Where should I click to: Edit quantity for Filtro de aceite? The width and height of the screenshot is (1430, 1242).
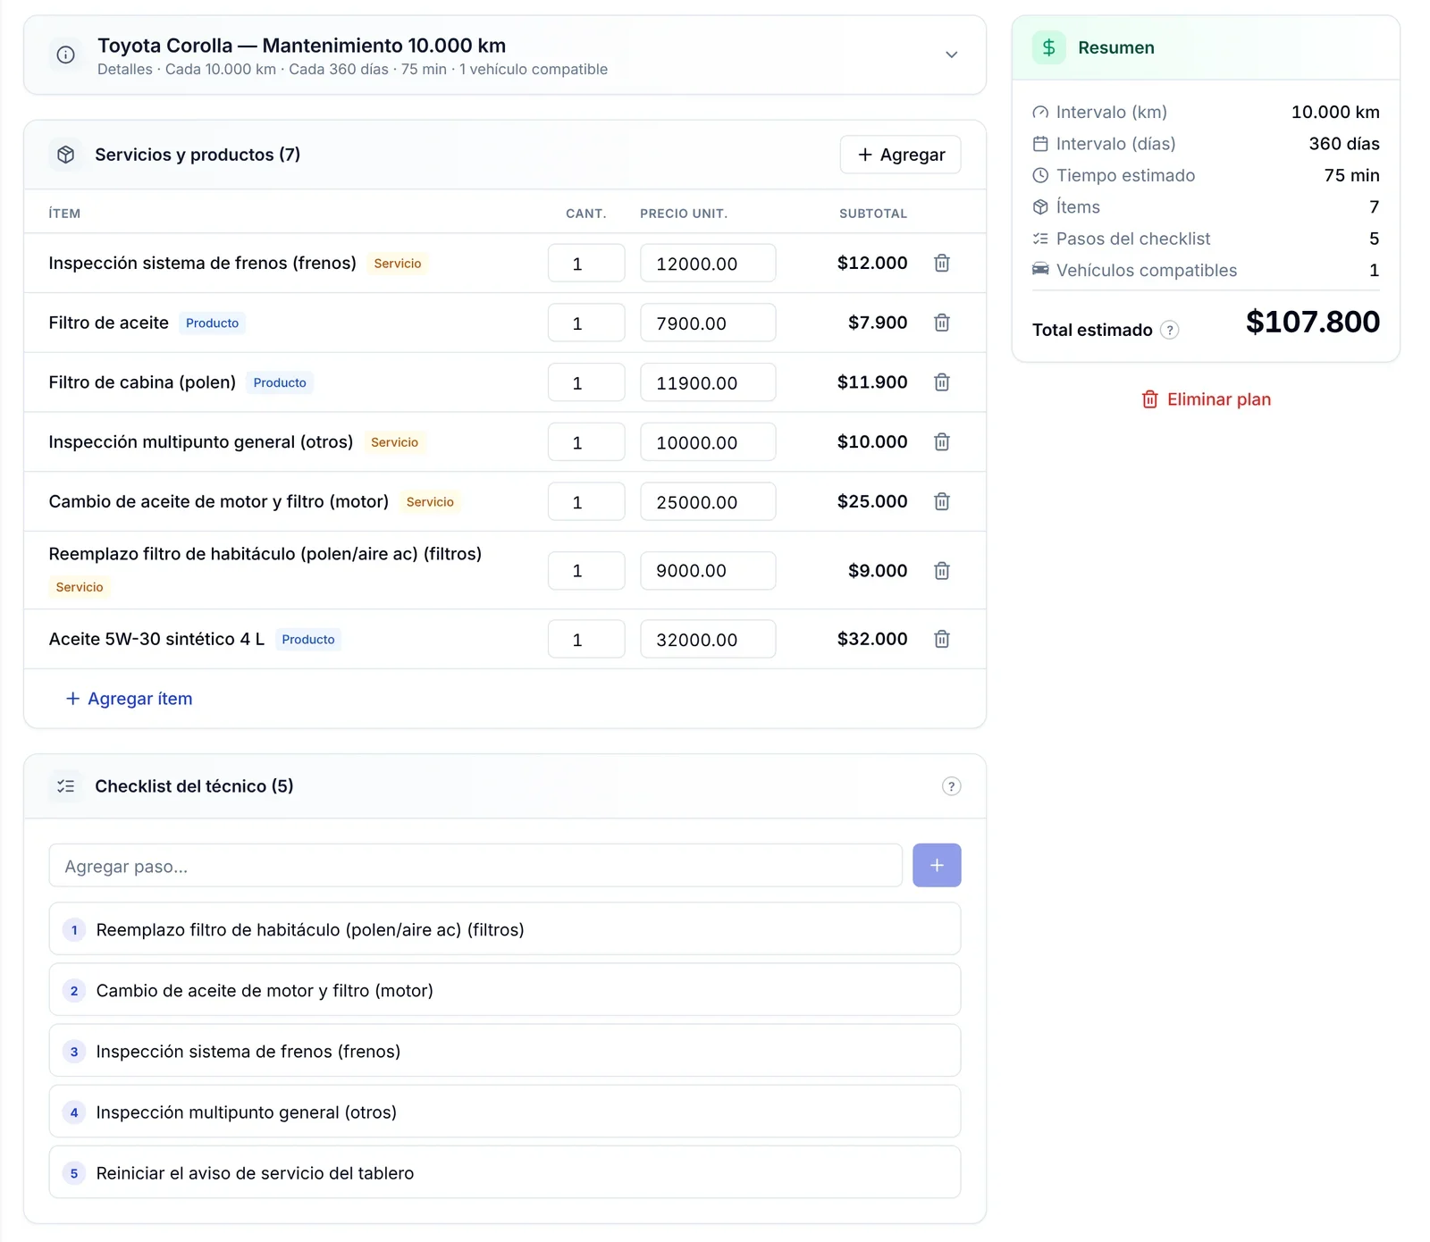pos(586,323)
